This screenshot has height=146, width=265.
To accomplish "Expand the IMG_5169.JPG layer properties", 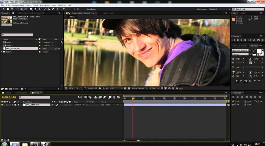I will click(x=13, y=105).
